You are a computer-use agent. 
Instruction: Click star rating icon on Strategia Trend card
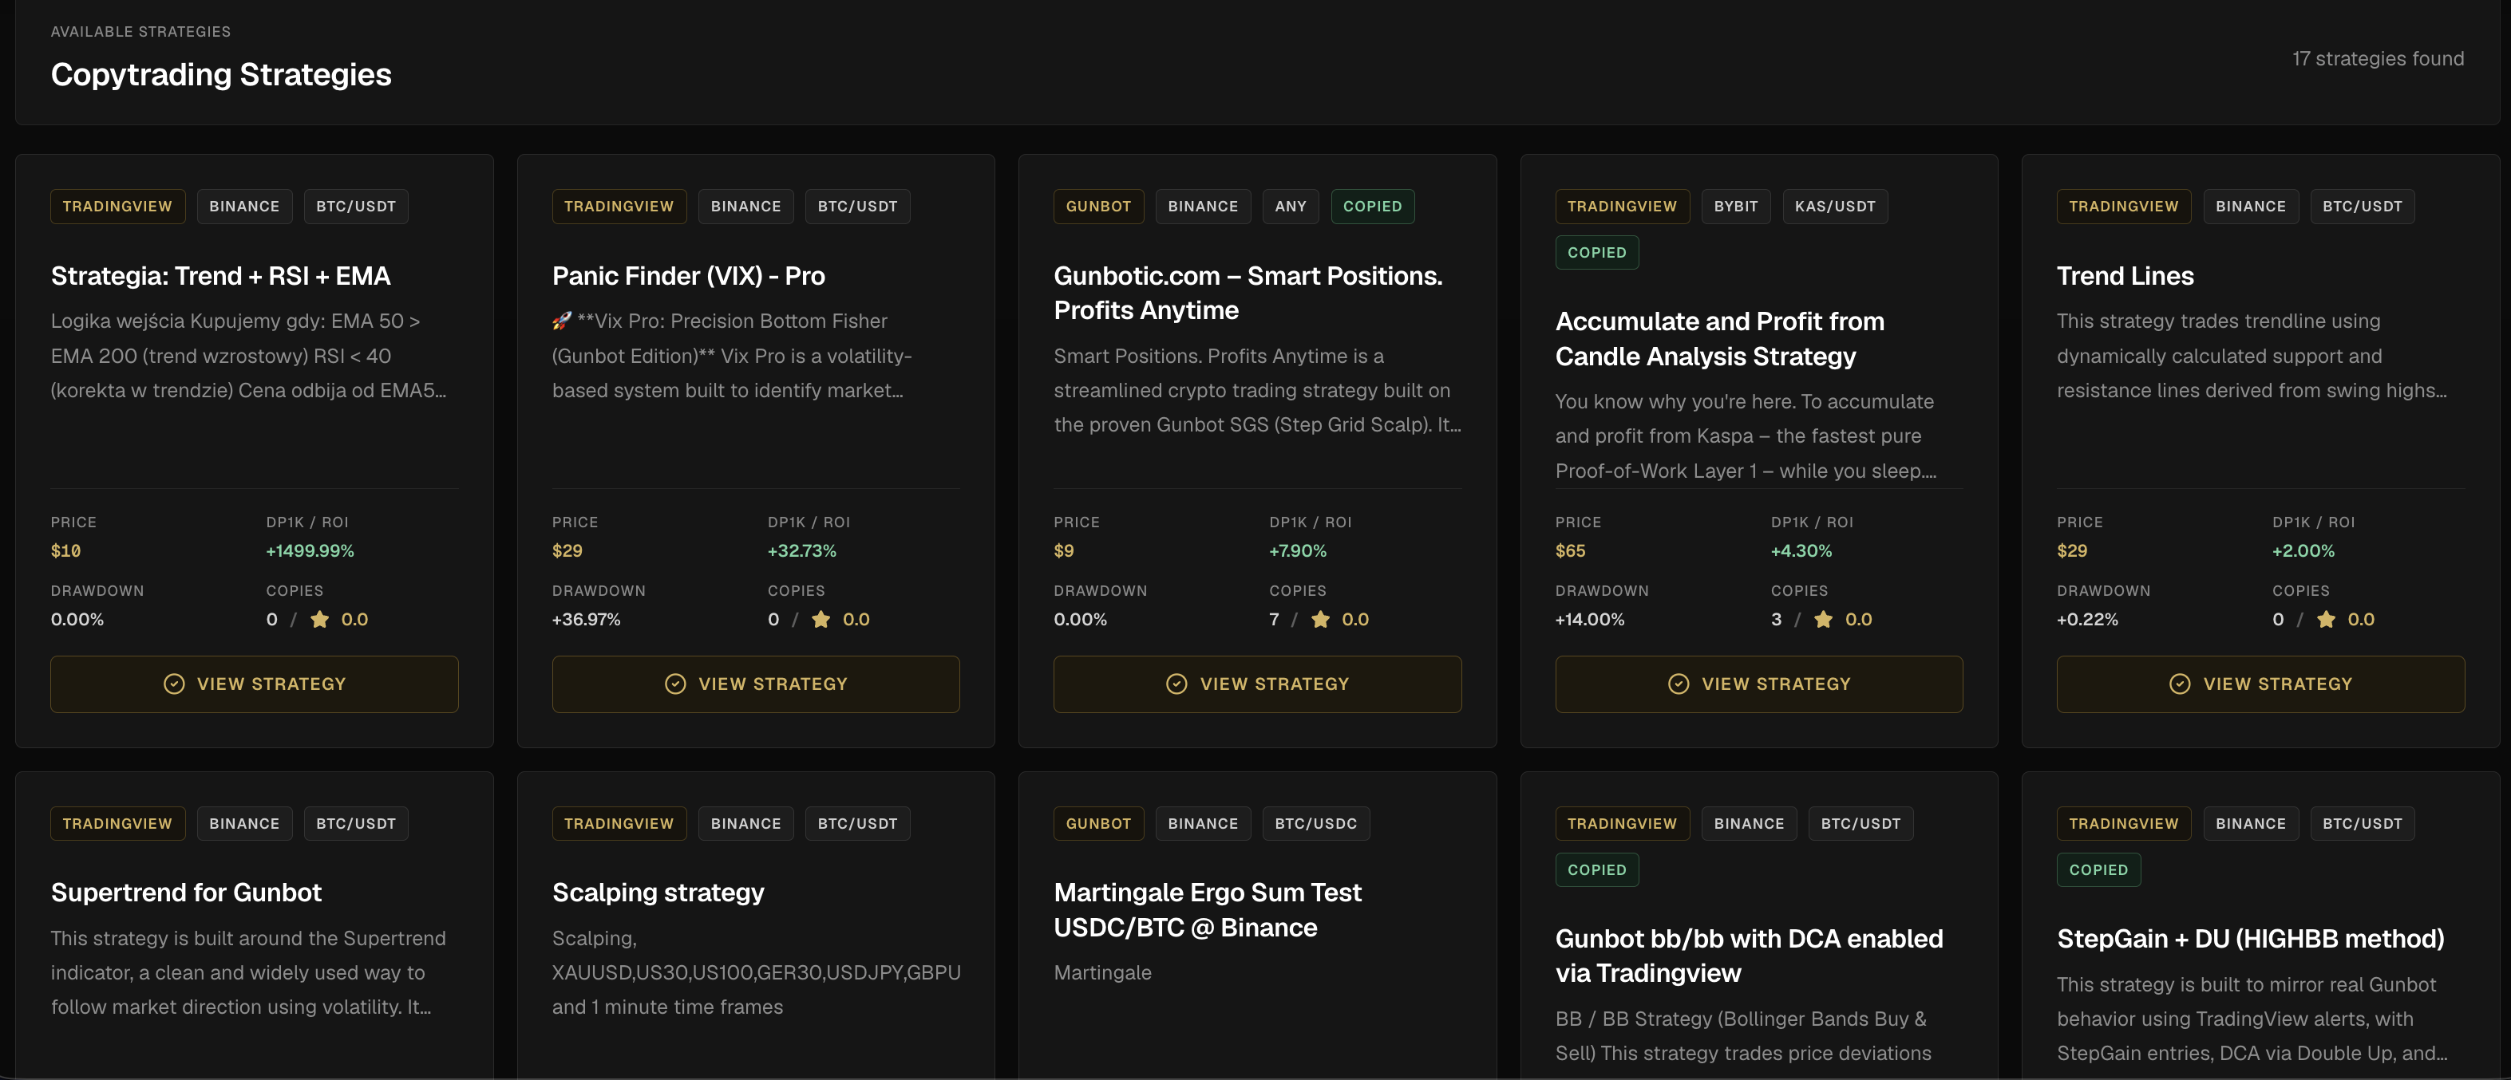(320, 620)
